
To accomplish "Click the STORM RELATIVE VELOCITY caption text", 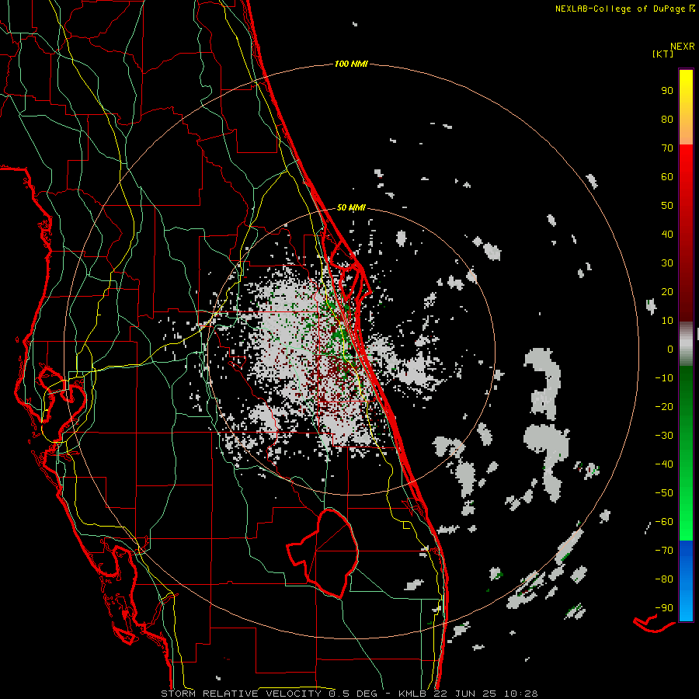I will point(241,694).
